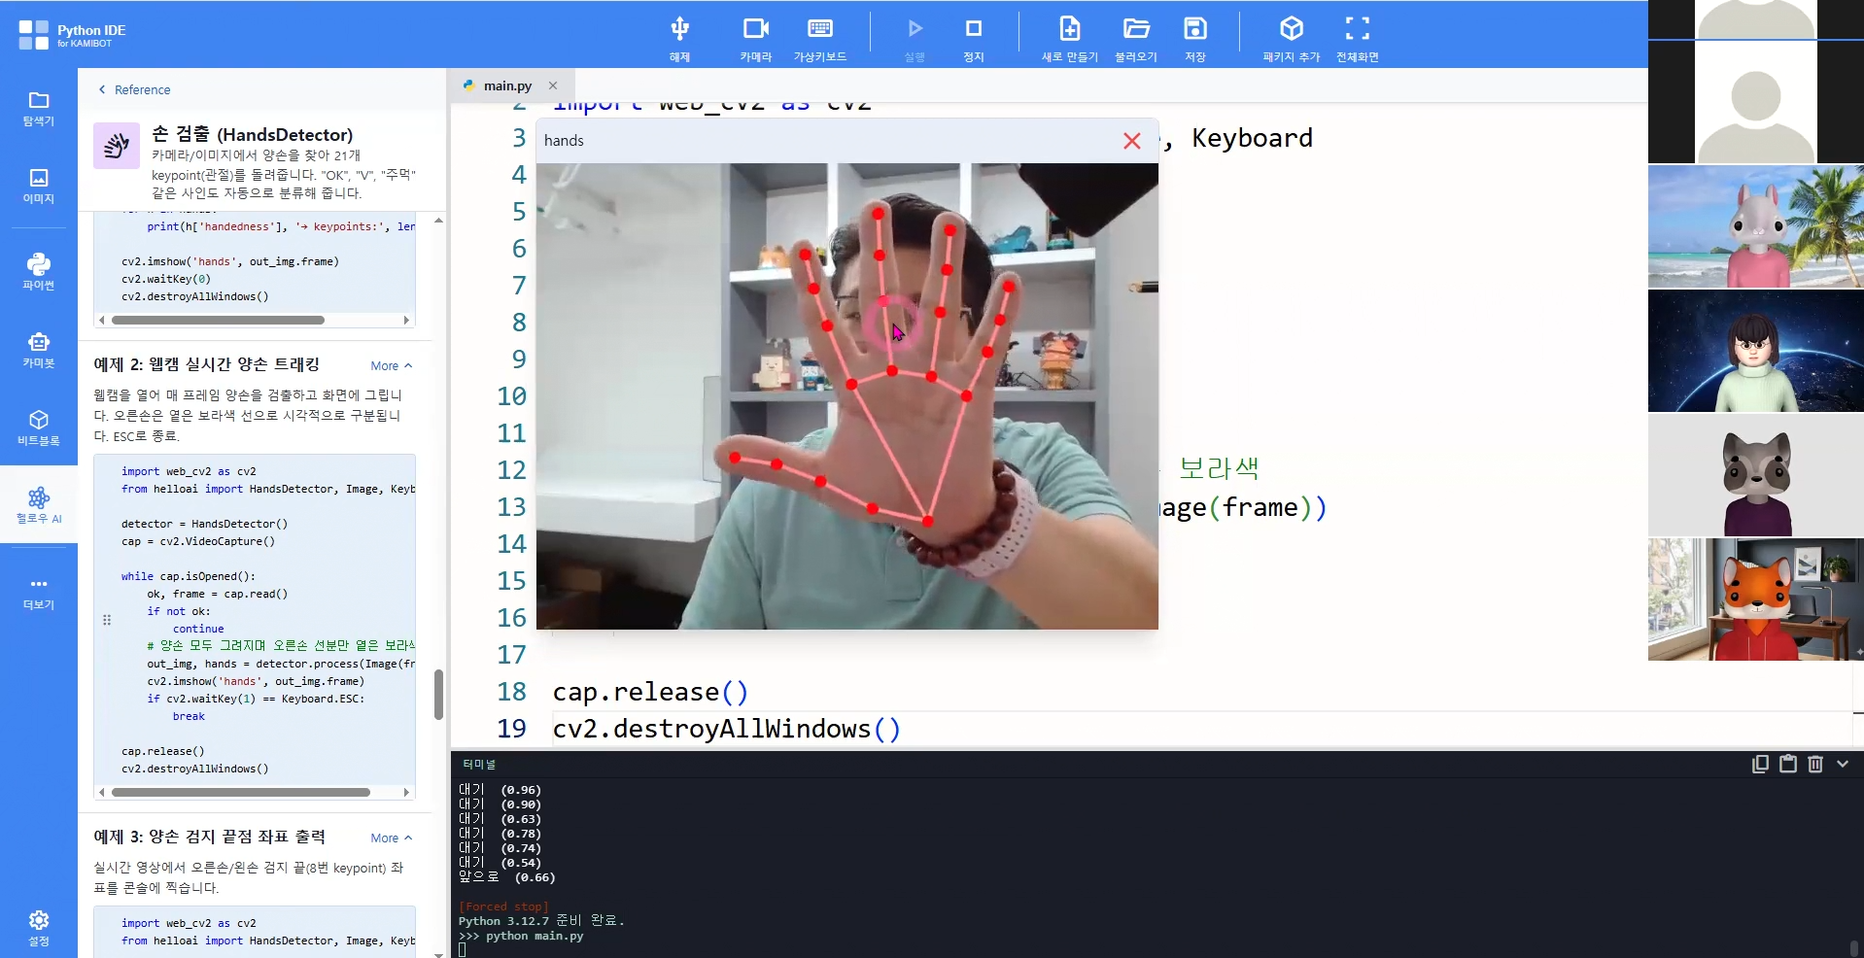Click the HandsDetector hand icon
The height and width of the screenshot is (958, 1864).
[x=117, y=146]
